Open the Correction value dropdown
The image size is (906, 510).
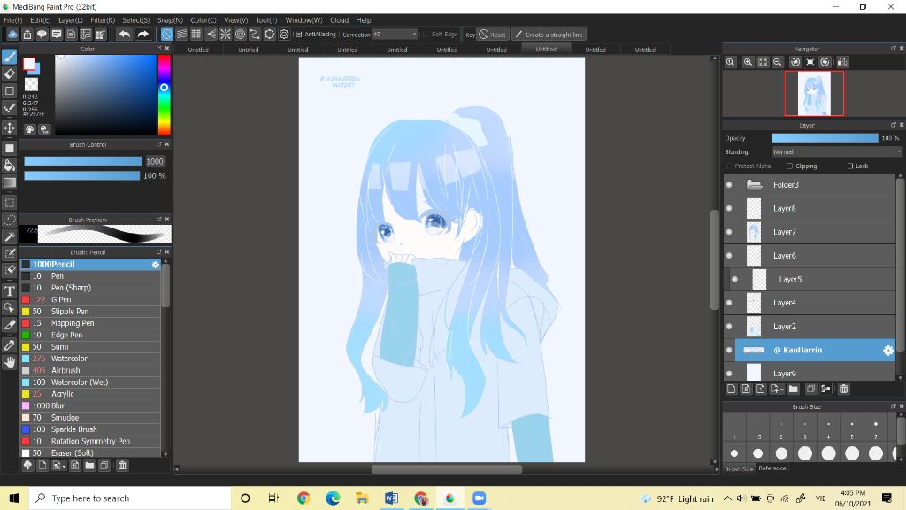click(x=414, y=35)
